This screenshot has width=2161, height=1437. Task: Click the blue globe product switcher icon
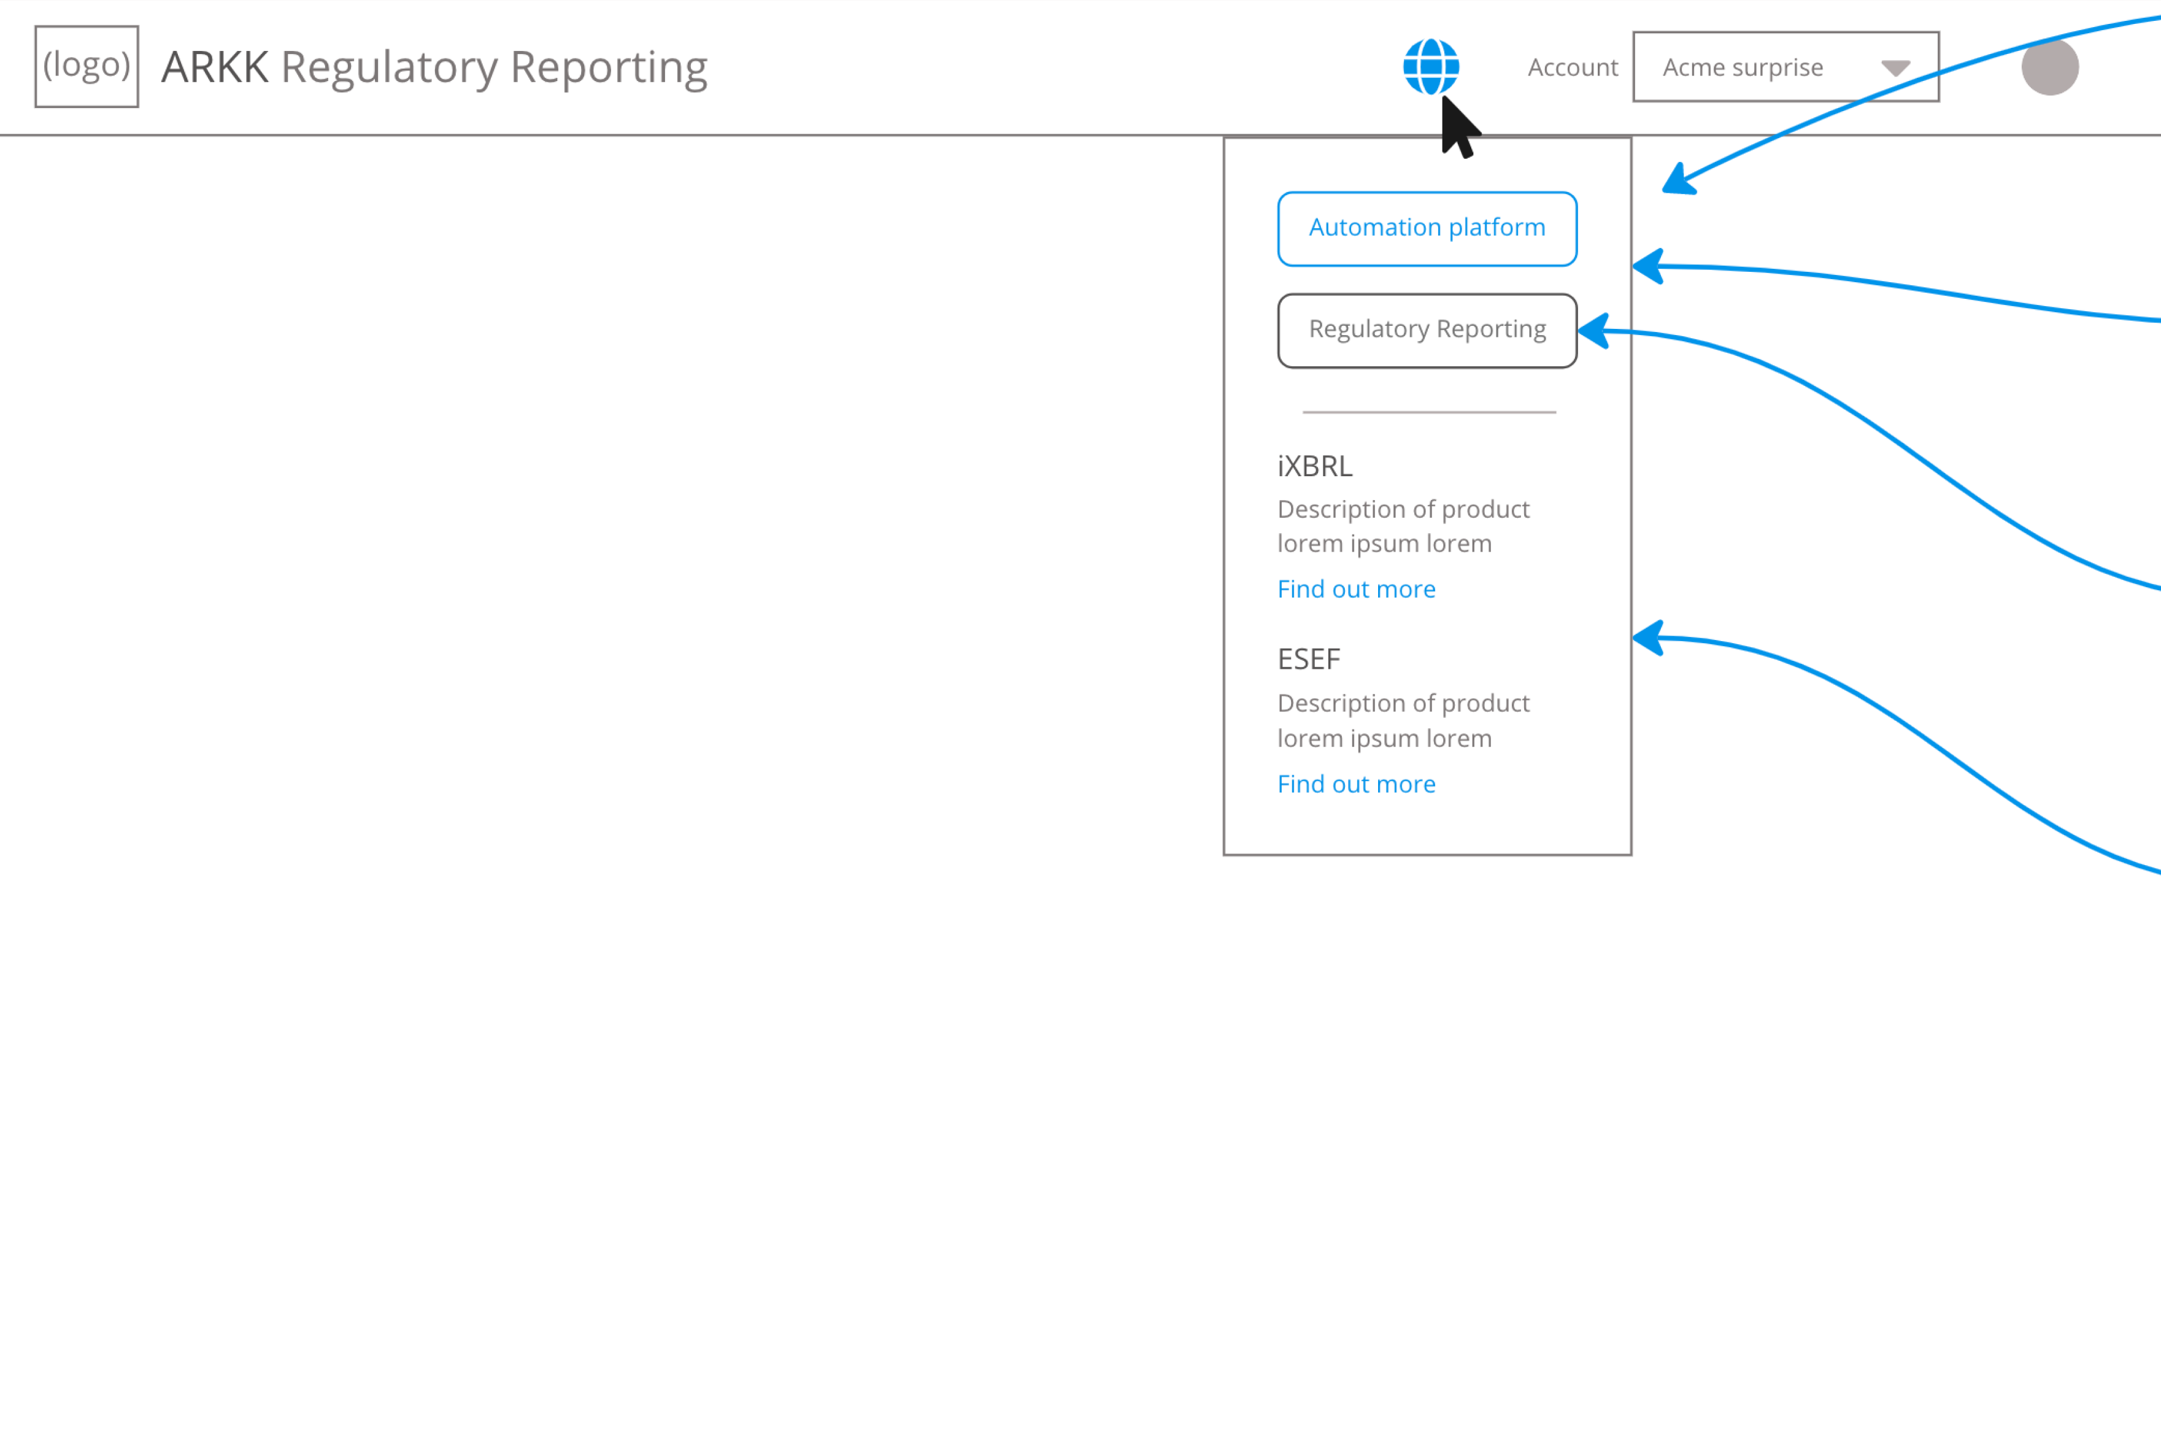coord(1431,67)
